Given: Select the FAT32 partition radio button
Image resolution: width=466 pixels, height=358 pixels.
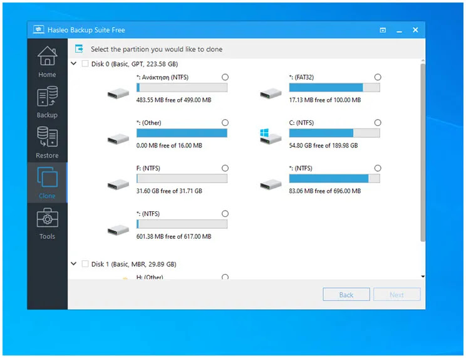Looking at the screenshot, I should tap(378, 77).
